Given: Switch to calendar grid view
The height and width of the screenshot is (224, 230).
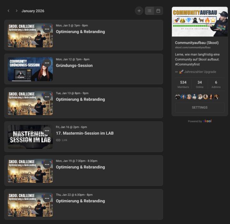Looking at the screenshot, I should coord(158,11).
